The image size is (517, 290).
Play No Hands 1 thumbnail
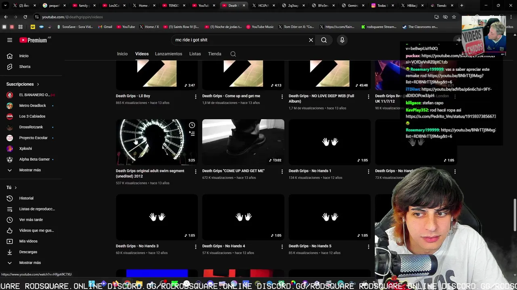[x=330, y=142]
